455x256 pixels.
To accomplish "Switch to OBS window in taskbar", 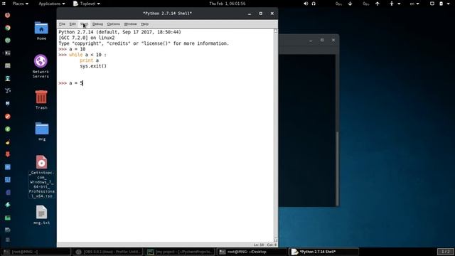I will click(x=107, y=252).
